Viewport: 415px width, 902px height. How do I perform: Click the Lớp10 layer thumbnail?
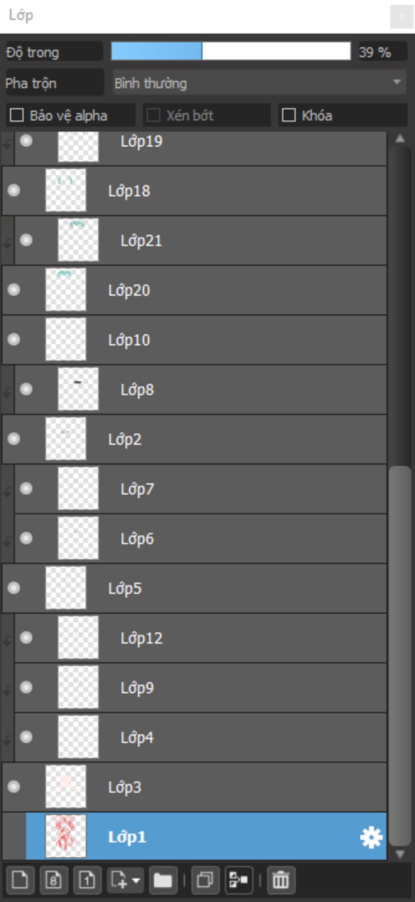(x=66, y=339)
